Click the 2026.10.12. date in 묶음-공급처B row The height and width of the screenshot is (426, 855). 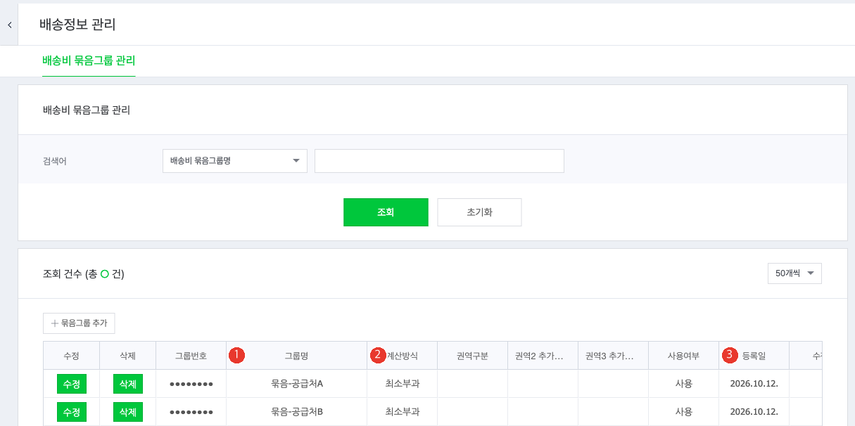[x=754, y=411]
